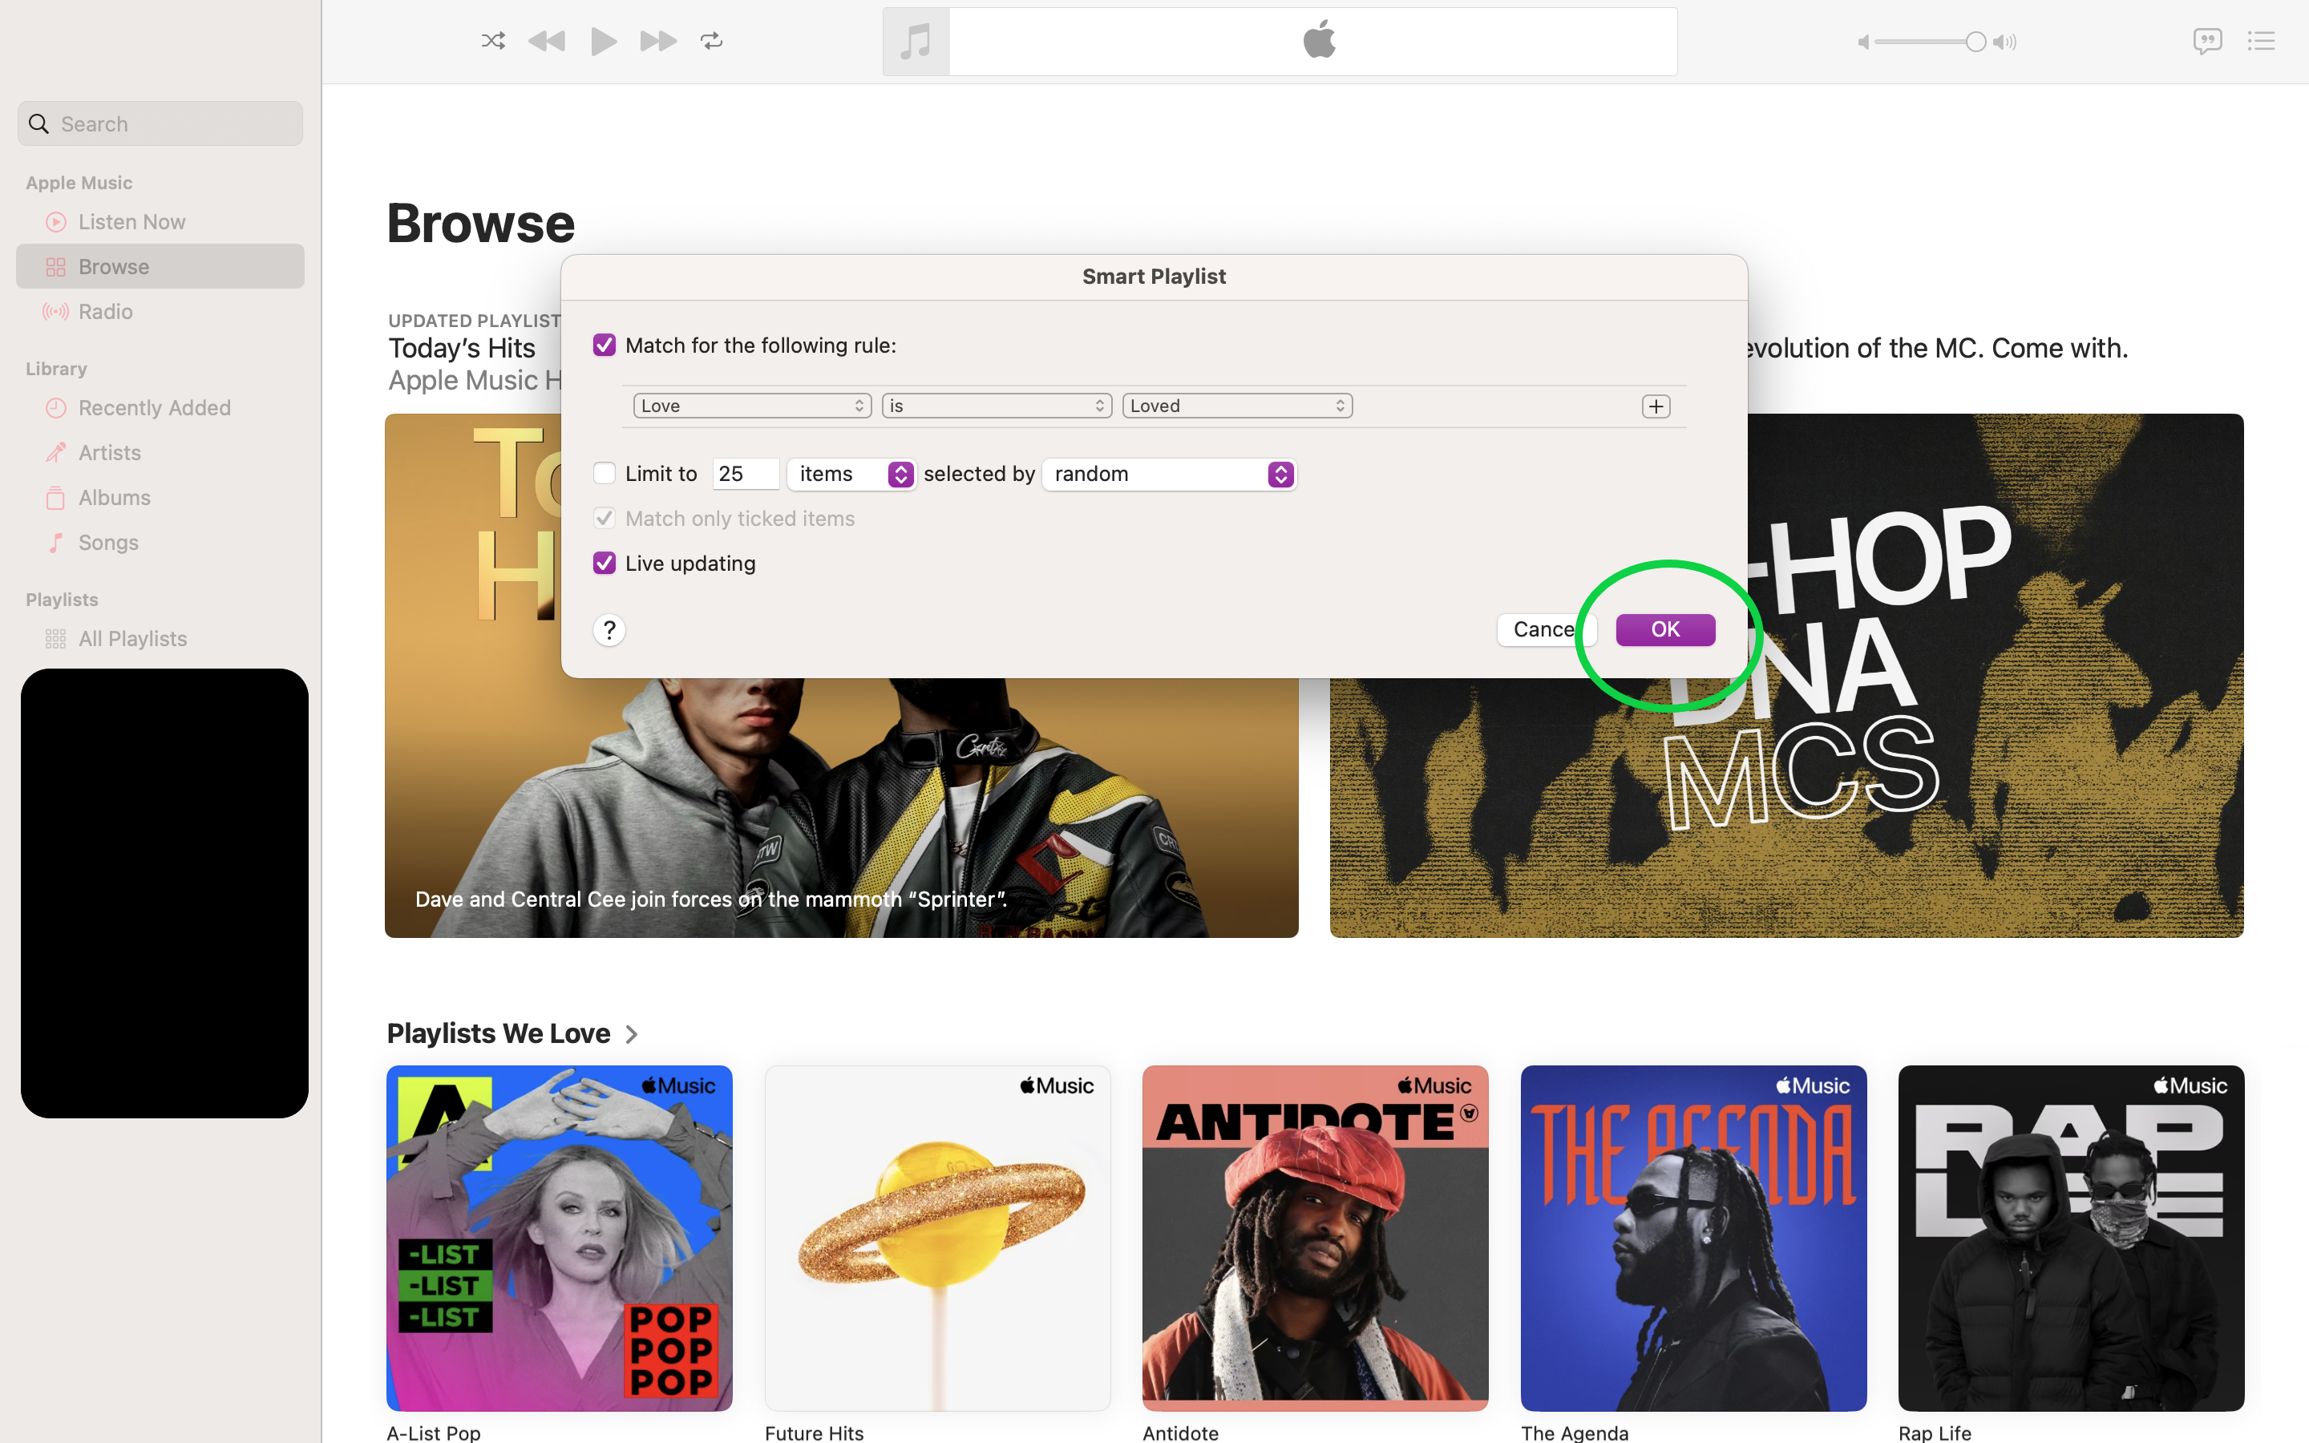The image size is (2309, 1443).
Task: Cancel the Smart Playlist dialog
Action: point(1546,629)
